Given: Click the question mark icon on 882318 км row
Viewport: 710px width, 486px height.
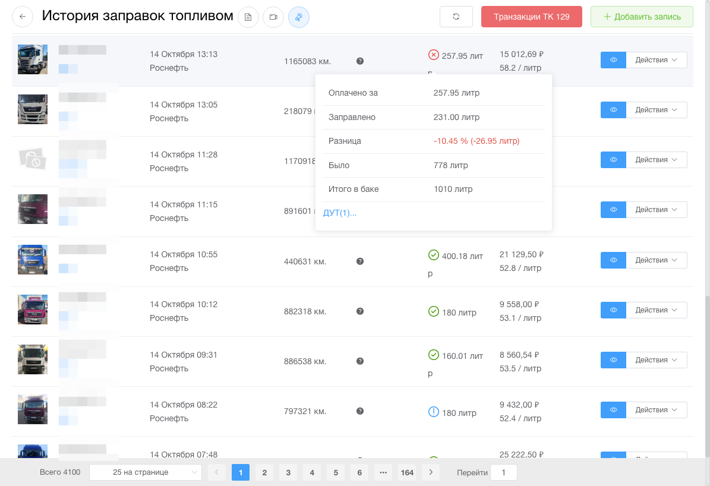Looking at the screenshot, I should (x=360, y=311).
